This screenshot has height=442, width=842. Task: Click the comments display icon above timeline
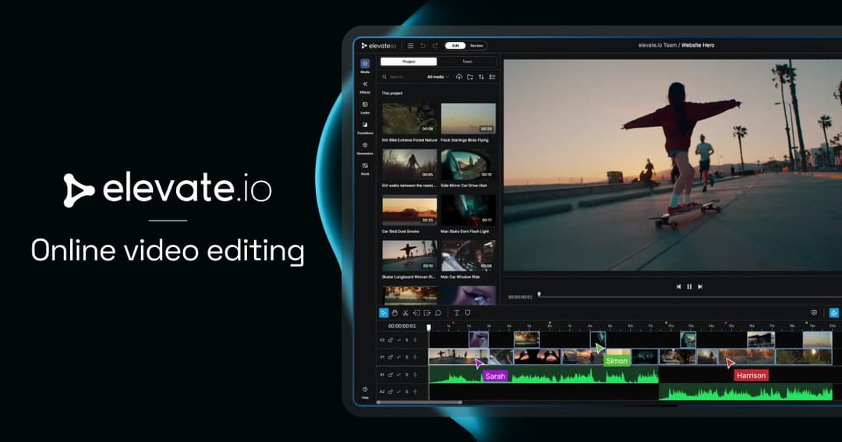pyautogui.click(x=814, y=313)
